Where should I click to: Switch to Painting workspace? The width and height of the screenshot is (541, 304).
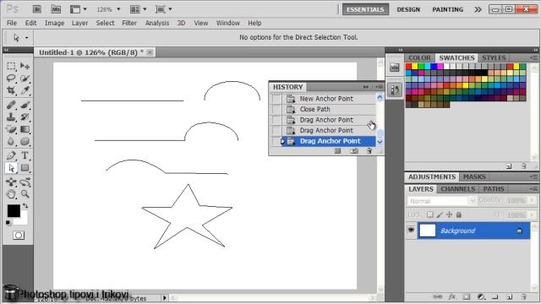coord(447,9)
